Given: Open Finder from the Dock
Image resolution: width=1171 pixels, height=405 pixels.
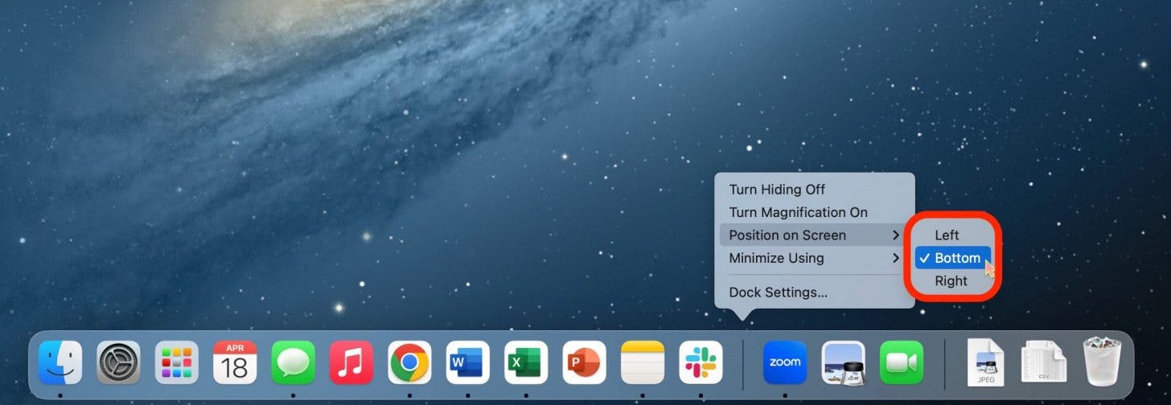Looking at the screenshot, I should click(x=60, y=362).
